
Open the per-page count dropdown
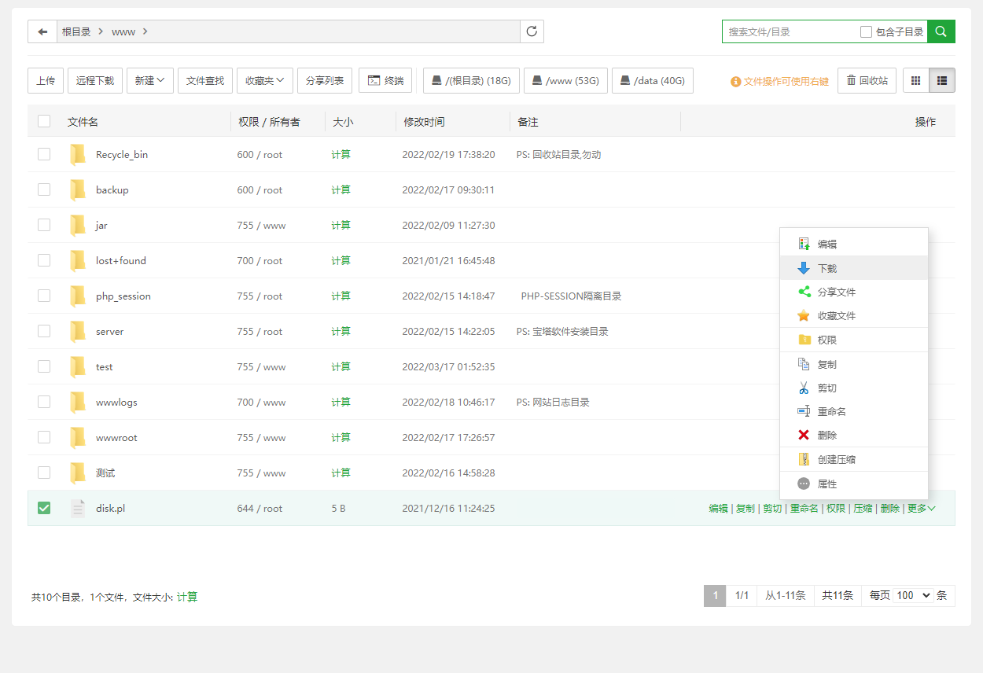(913, 596)
